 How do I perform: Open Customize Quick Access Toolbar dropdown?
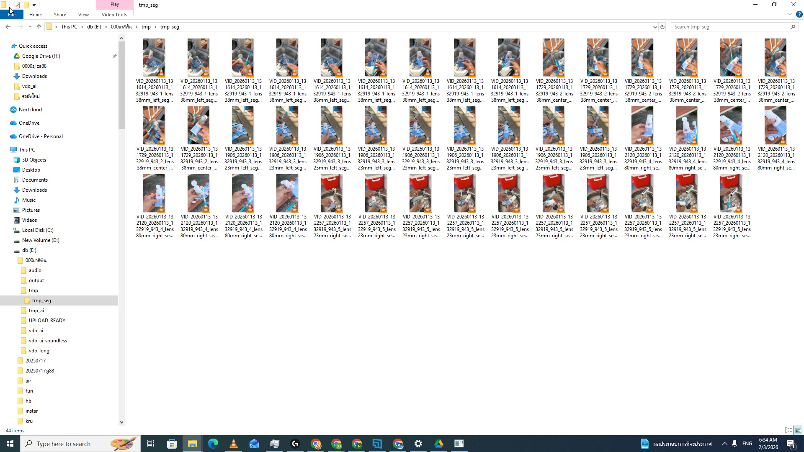tap(34, 5)
